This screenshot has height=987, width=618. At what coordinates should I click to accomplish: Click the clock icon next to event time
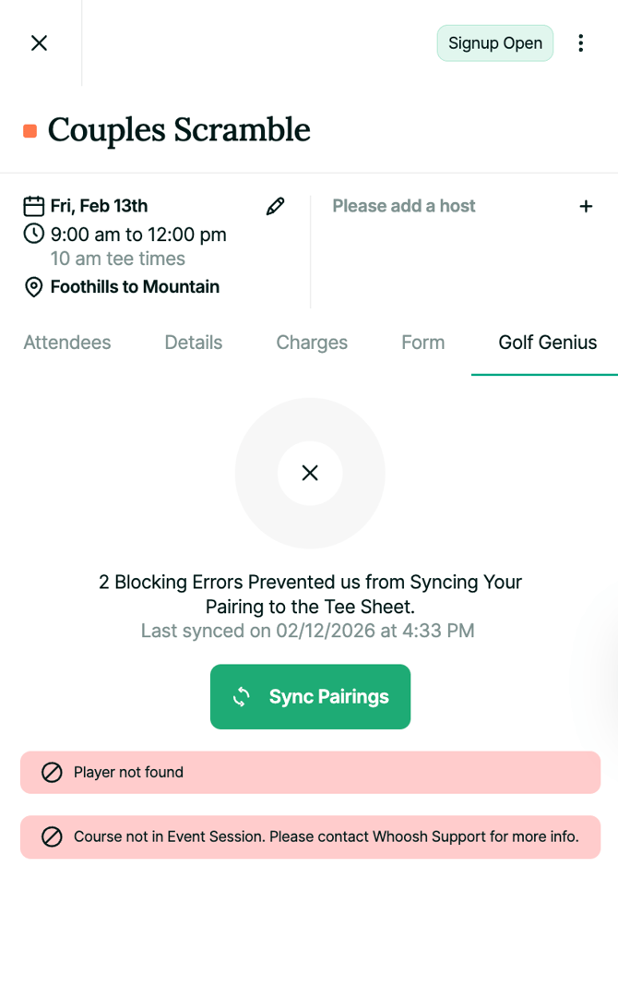[34, 234]
